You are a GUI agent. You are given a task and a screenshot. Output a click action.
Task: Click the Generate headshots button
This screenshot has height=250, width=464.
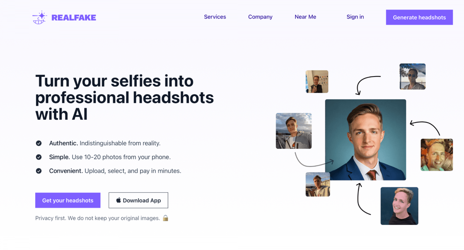[419, 17]
